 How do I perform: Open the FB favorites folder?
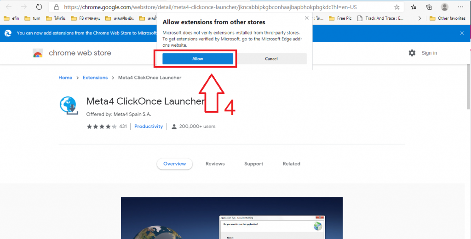[x=85, y=18]
